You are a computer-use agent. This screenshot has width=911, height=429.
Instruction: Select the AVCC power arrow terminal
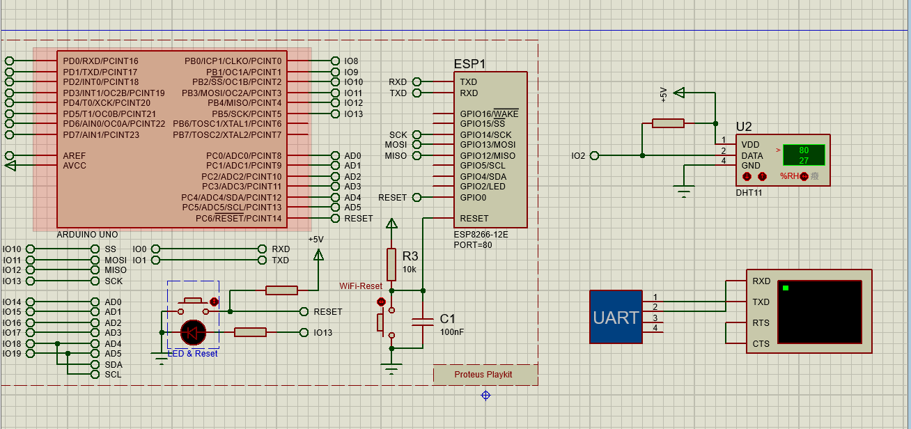coord(10,166)
